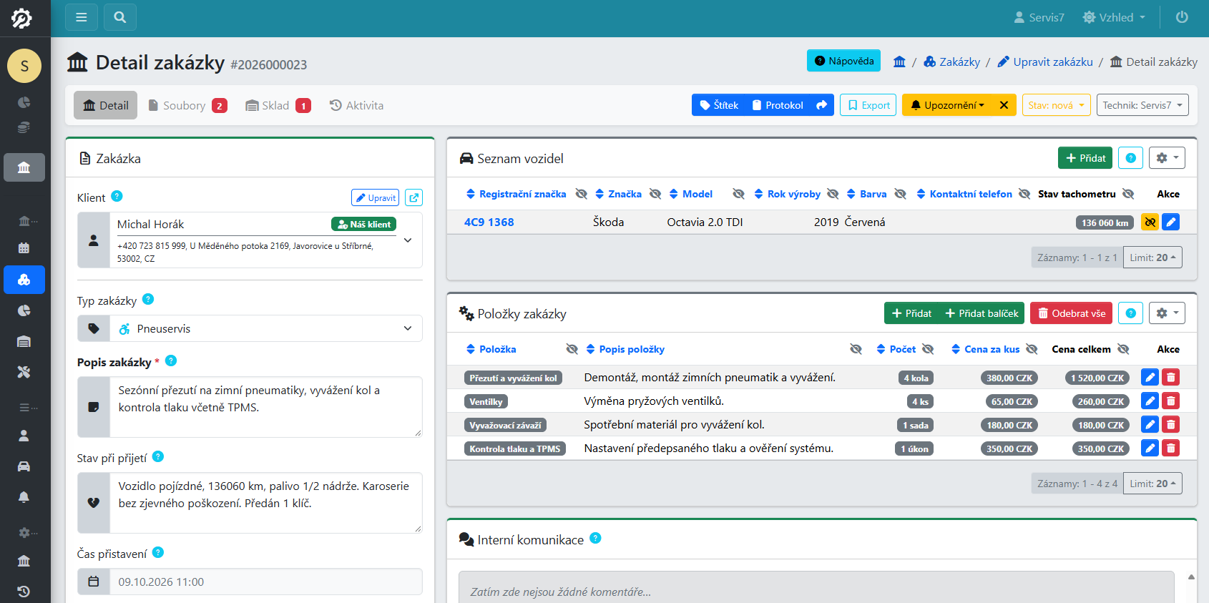Expand the Typ zakázky Pneuservis dropdown
This screenshot has width=1209, height=603.
(250, 329)
